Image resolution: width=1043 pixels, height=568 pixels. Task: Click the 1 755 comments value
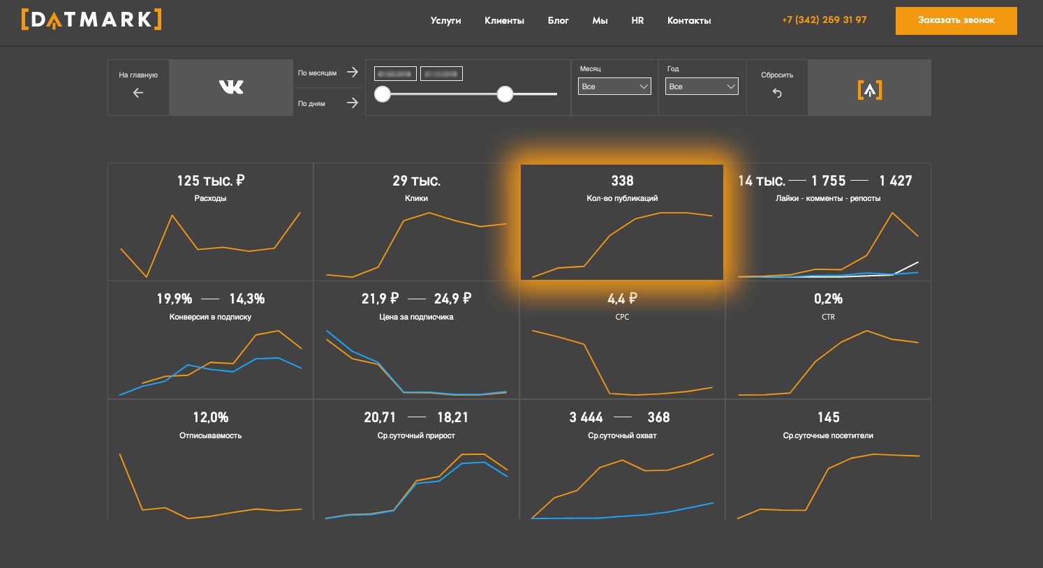click(829, 181)
